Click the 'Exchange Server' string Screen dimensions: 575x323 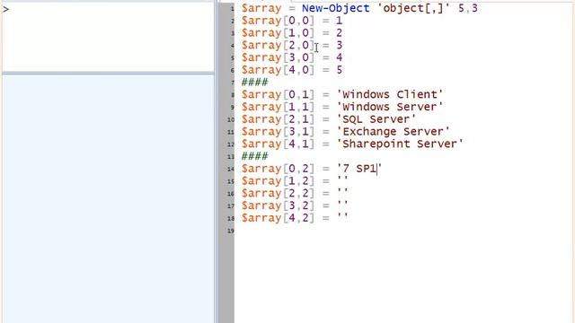click(x=394, y=132)
